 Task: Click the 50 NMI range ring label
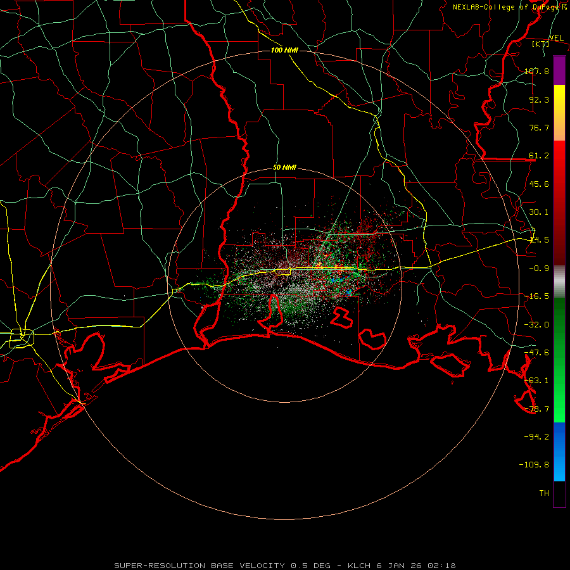284,168
